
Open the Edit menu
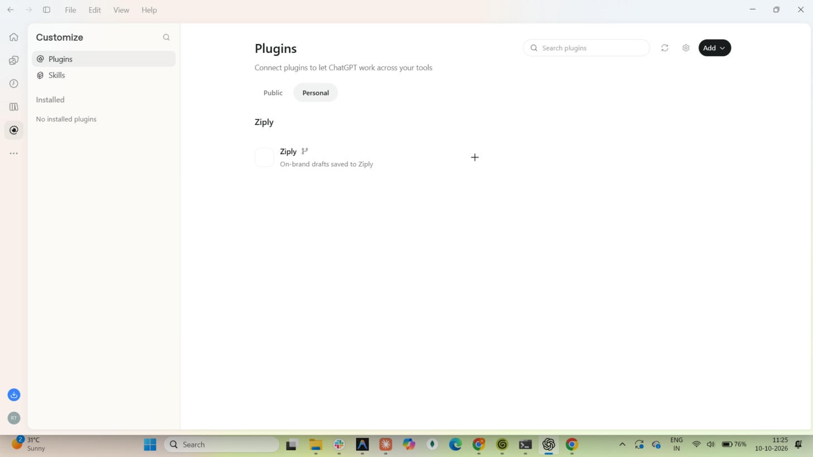pyautogui.click(x=94, y=10)
